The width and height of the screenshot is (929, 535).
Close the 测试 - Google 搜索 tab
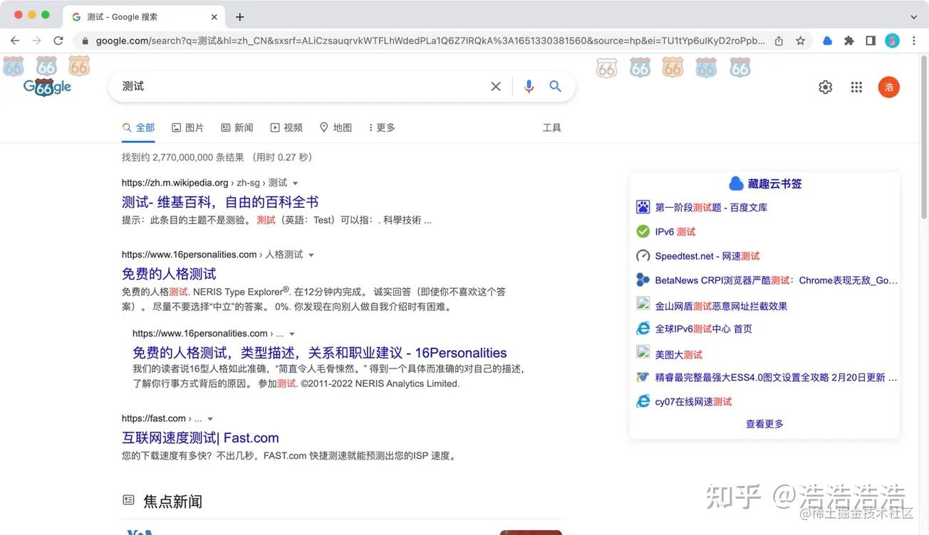click(214, 16)
